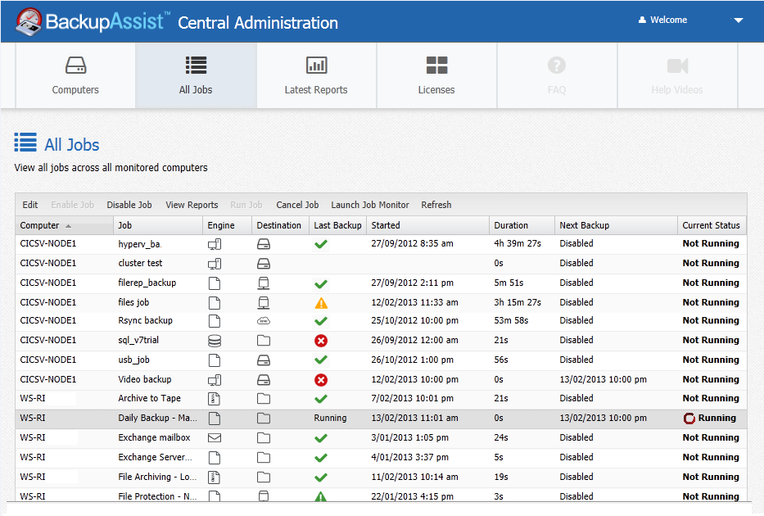The height and width of the screenshot is (516, 764).
Task: Refresh the jobs list
Action: coord(436,205)
